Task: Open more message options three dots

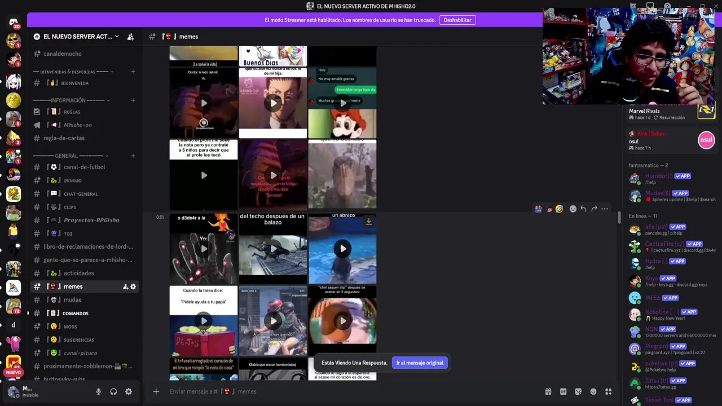Action: [605, 209]
